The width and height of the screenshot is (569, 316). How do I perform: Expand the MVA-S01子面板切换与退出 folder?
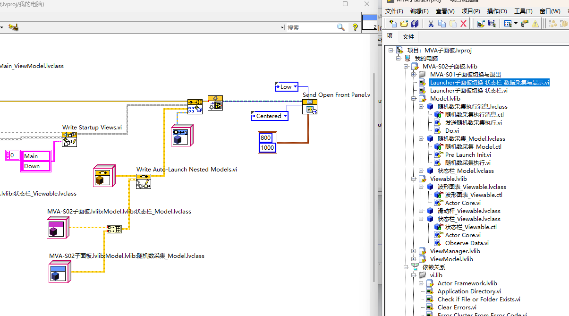(x=414, y=75)
